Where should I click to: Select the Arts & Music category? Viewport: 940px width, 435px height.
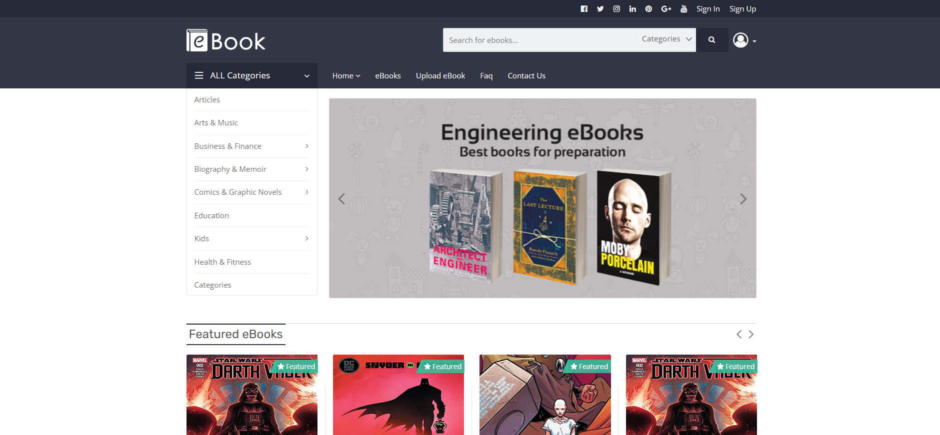tap(216, 123)
